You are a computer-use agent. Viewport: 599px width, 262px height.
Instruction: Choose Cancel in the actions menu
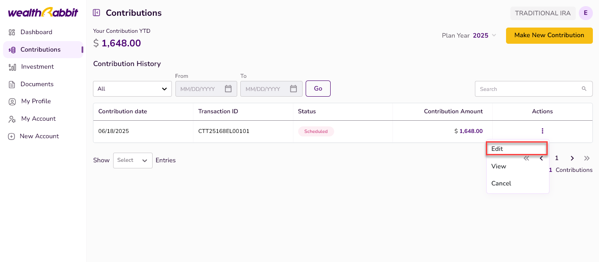[501, 183]
